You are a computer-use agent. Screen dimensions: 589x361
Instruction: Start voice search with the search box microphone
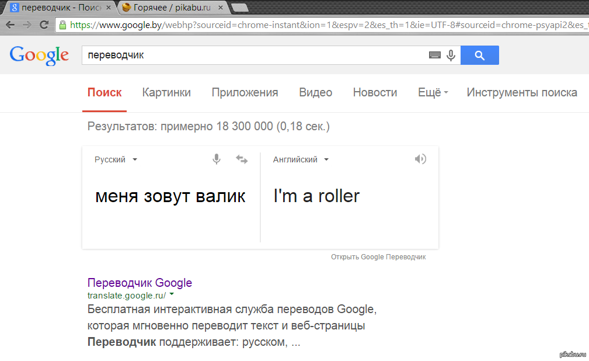(x=451, y=55)
